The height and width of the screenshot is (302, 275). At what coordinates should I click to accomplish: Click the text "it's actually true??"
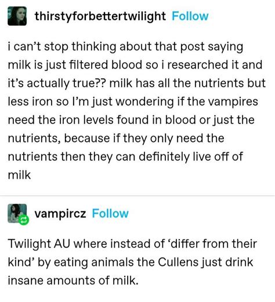pyautogui.click(x=57, y=83)
